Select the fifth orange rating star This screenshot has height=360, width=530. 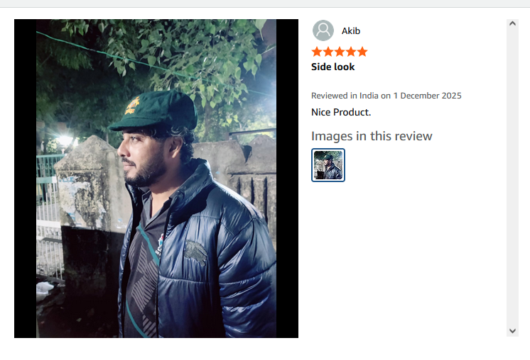(362, 52)
